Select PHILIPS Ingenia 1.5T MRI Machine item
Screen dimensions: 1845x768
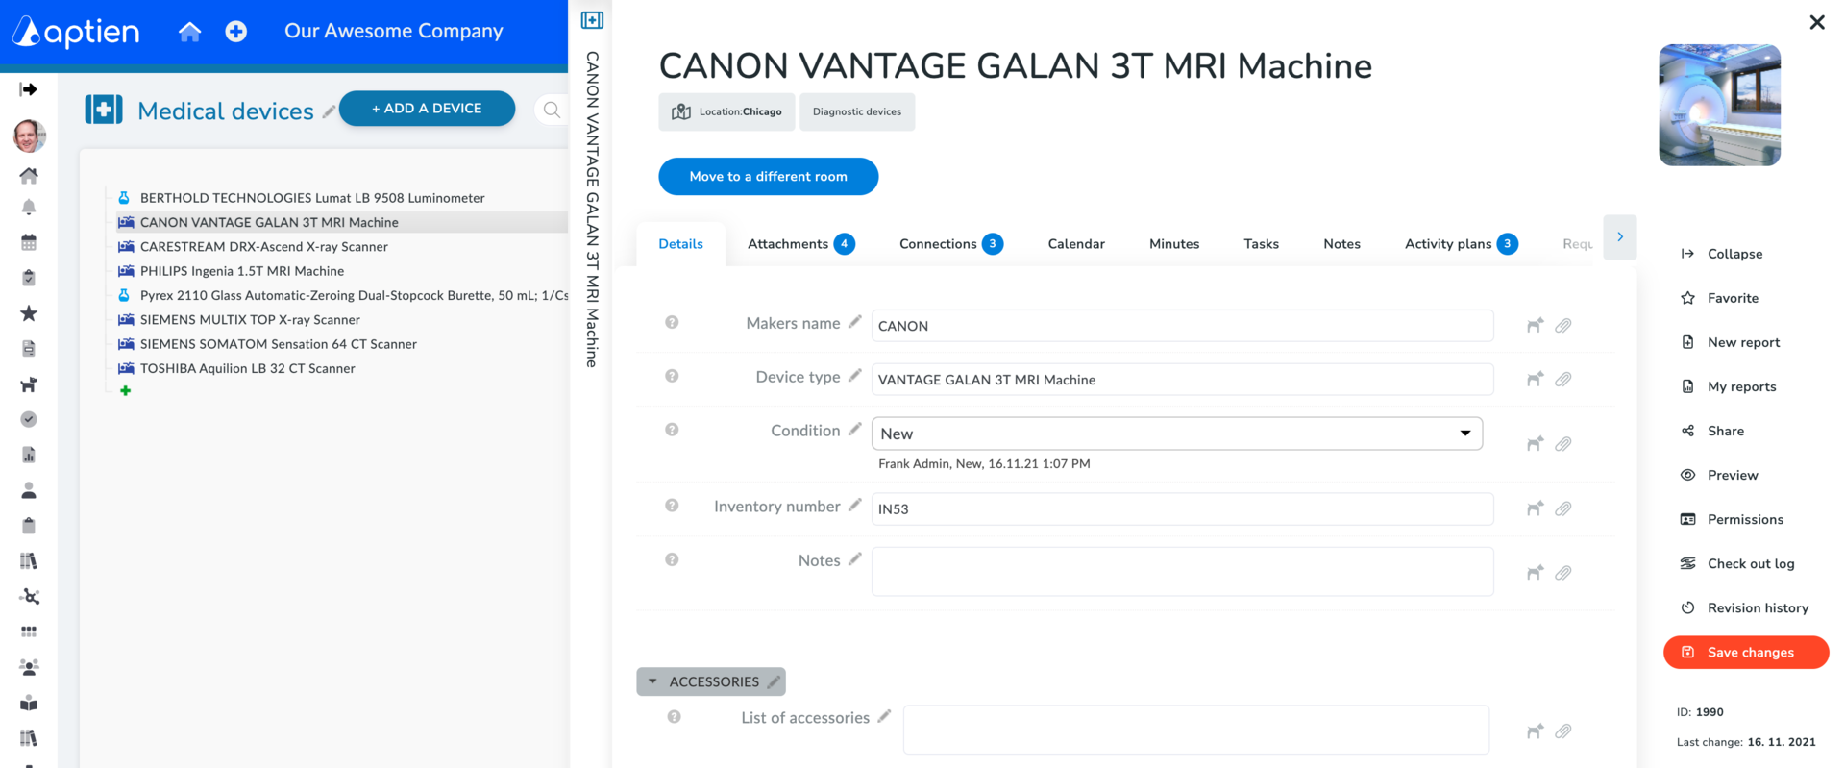coord(242,271)
